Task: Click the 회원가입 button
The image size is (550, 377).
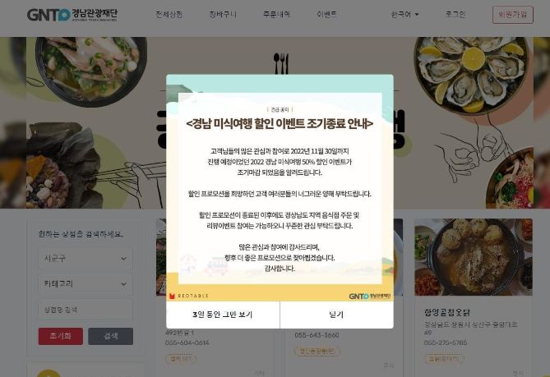Action: coord(512,14)
